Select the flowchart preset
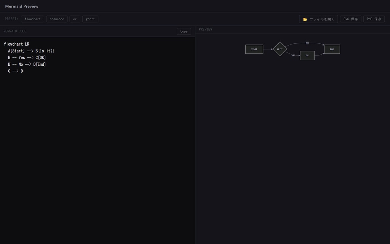 33,19
